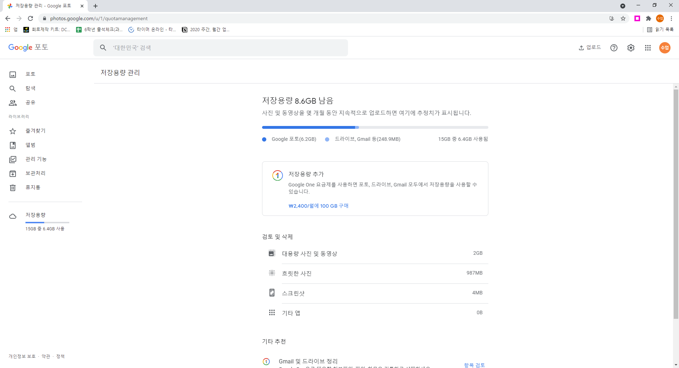Click the 스크린샷 phone icon

pos(272,293)
